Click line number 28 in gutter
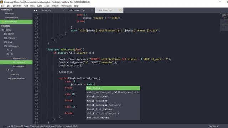 point(36,50)
